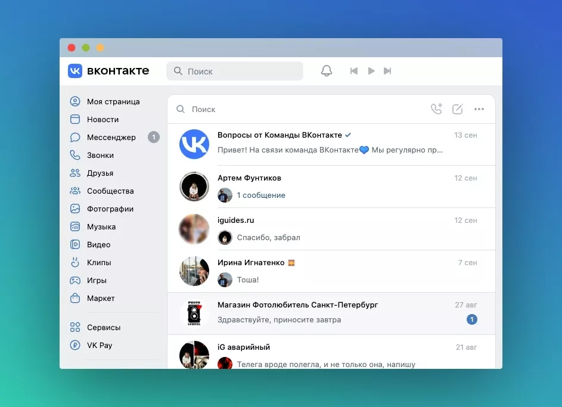Go to Фотографии label
The height and width of the screenshot is (407, 562).
[110, 209]
